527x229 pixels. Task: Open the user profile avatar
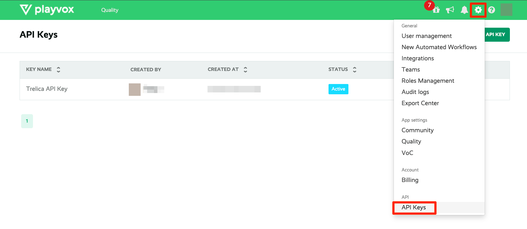[x=506, y=10]
